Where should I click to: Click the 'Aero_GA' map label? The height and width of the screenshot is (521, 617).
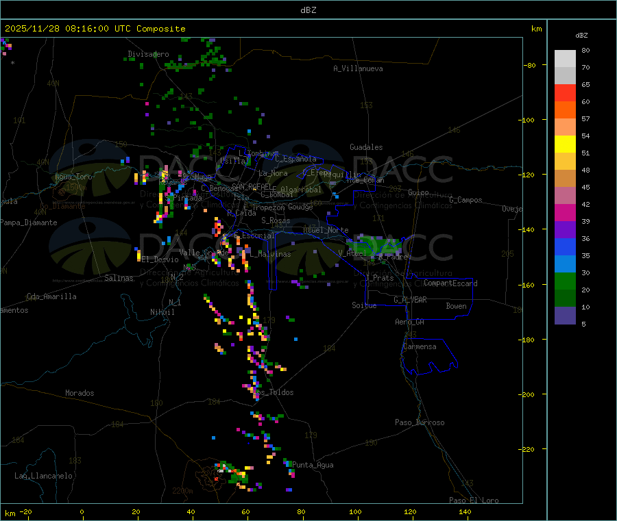pyautogui.click(x=410, y=322)
